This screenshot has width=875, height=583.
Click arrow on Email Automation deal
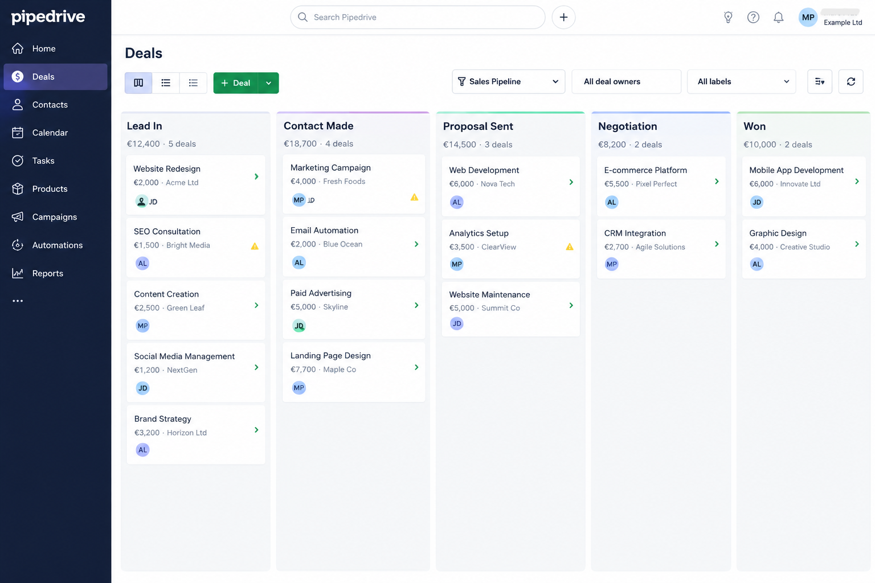point(416,244)
